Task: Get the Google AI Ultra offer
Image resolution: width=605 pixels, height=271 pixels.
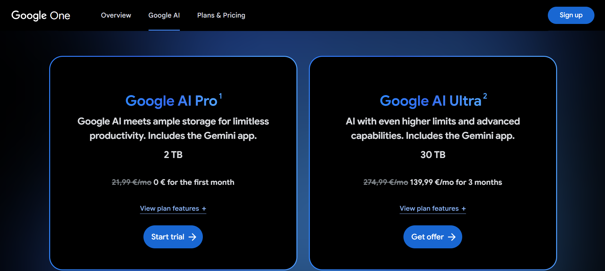Action: click(433, 237)
